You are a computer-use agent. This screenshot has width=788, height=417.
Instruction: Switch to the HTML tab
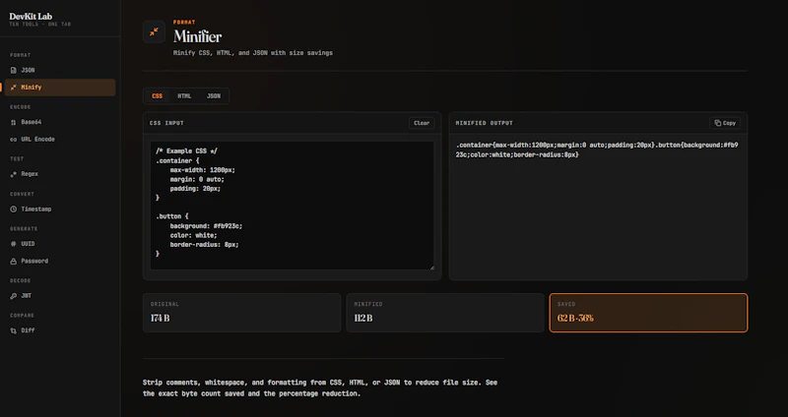184,96
